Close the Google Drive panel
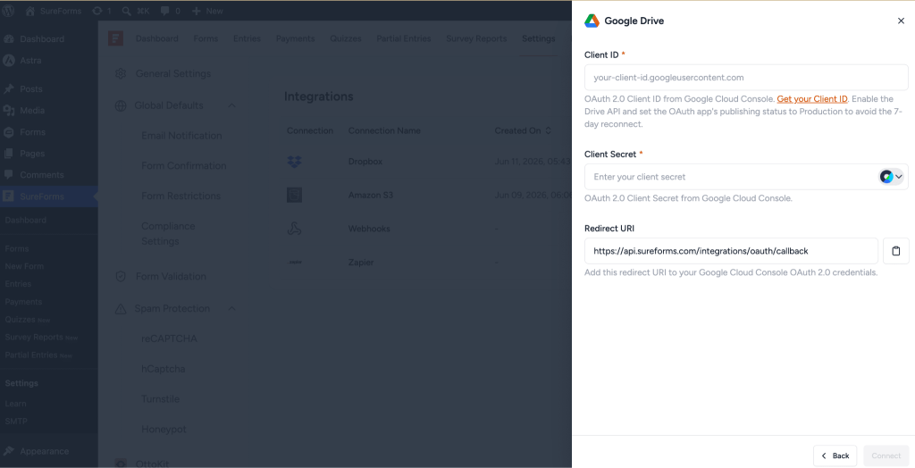 coord(901,21)
